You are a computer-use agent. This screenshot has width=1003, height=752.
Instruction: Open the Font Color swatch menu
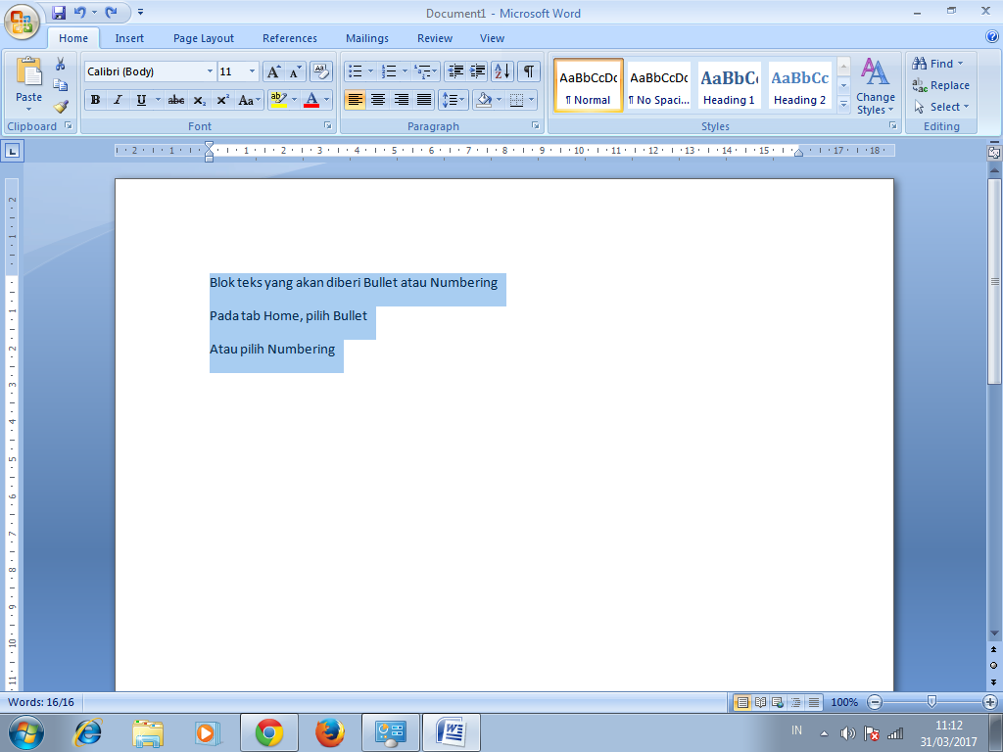tap(324, 100)
